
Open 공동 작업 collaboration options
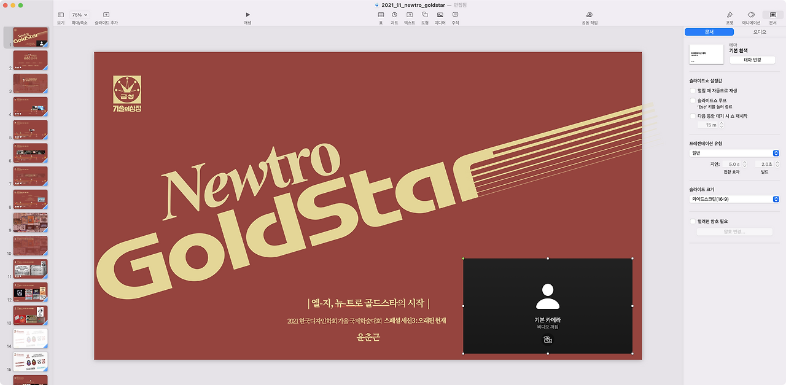(x=589, y=15)
